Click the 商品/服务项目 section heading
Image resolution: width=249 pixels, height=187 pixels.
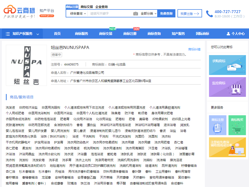pyautogui.click(x=22, y=97)
